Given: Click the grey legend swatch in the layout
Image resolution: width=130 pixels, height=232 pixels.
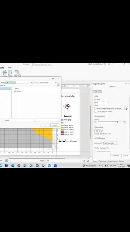Looking at the screenshot, I should 62,125.
